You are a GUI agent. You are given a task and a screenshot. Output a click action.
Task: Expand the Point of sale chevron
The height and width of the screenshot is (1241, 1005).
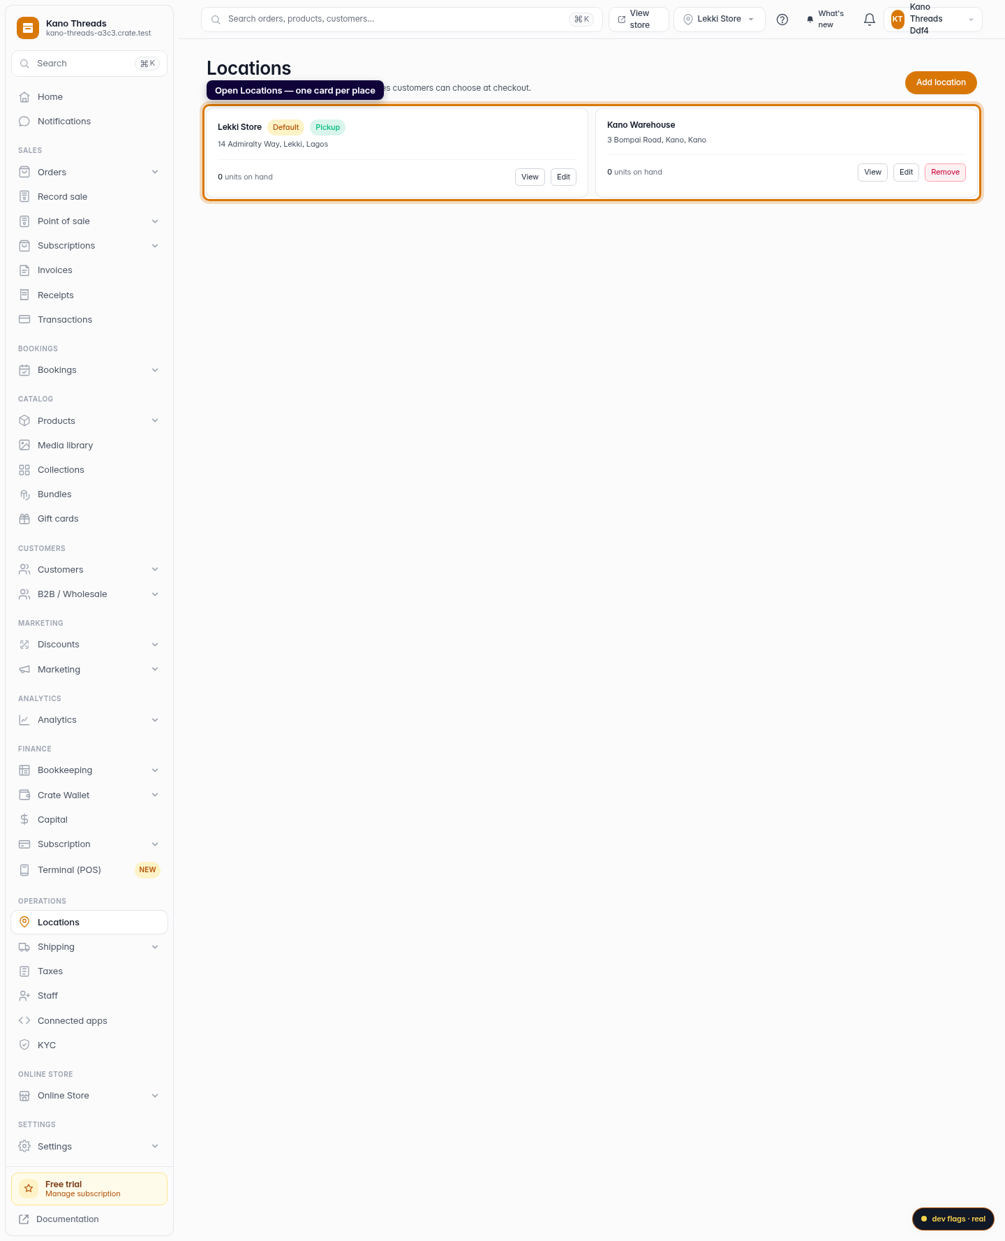point(155,221)
